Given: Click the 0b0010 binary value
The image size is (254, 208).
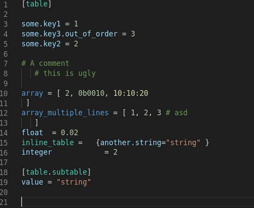Looking at the screenshot, I should pos(91,93).
